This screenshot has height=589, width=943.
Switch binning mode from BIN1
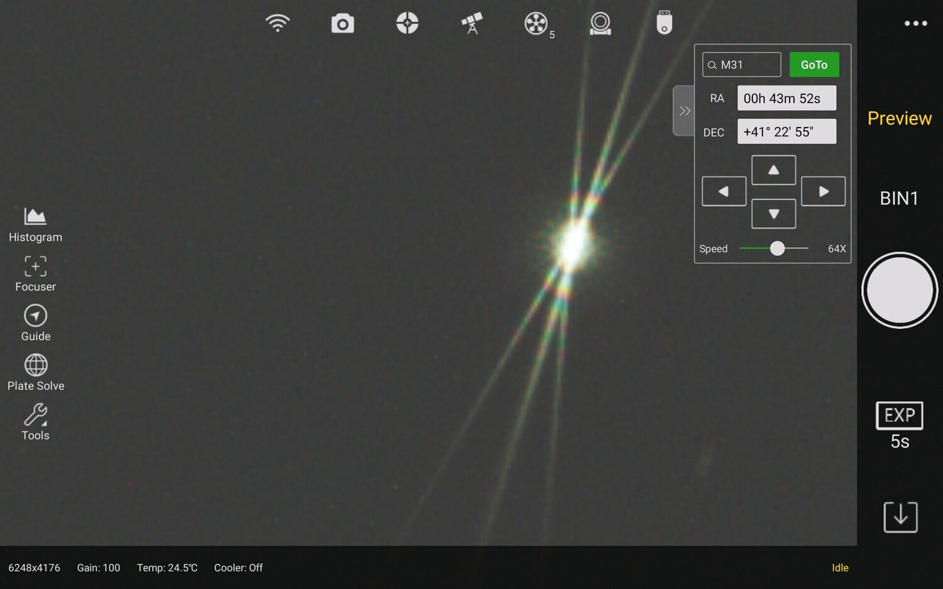pos(899,198)
